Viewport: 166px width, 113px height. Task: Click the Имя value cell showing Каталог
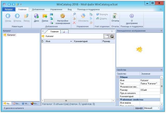point(150,80)
